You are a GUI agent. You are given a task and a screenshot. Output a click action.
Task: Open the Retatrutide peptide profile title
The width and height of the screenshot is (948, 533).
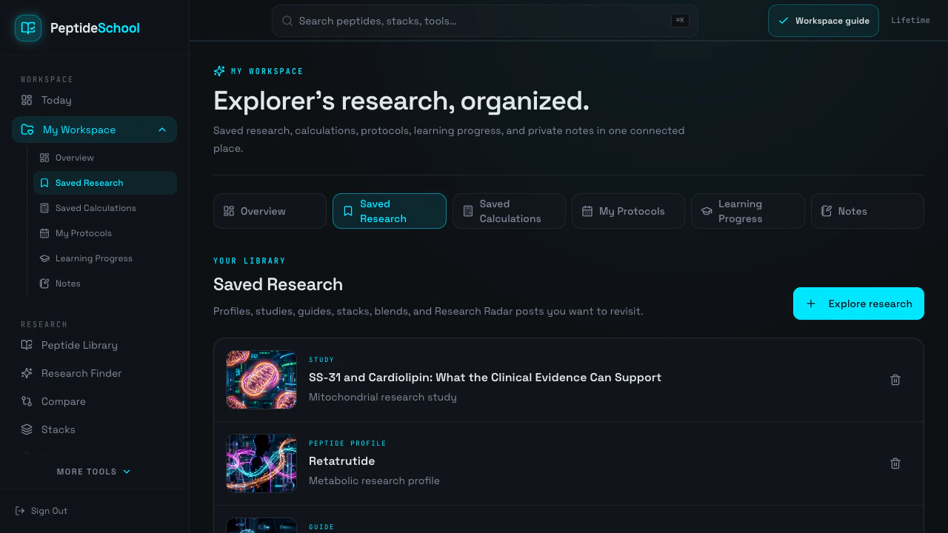tap(342, 461)
